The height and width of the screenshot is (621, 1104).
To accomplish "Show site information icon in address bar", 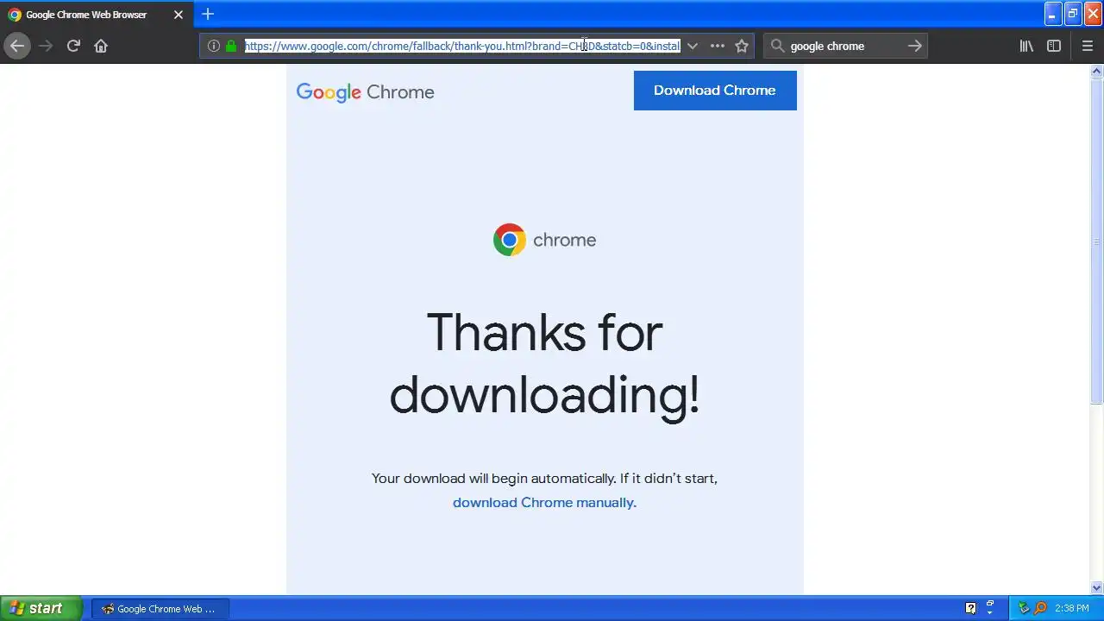I will [214, 46].
